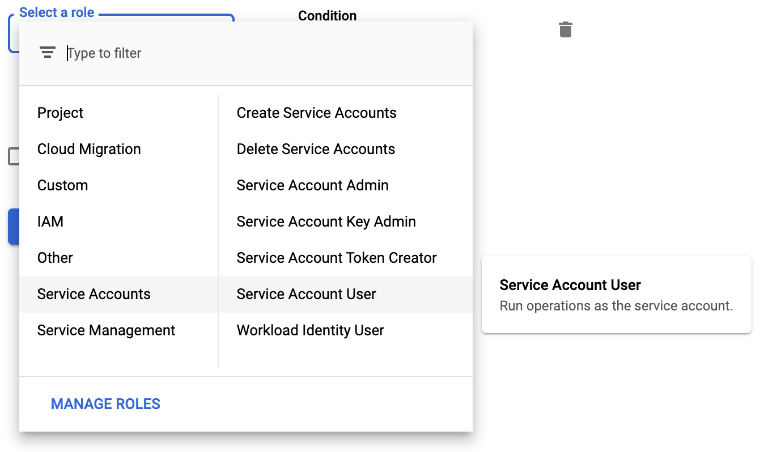Choose the Service Account Key Admin role

click(x=326, y=221)
